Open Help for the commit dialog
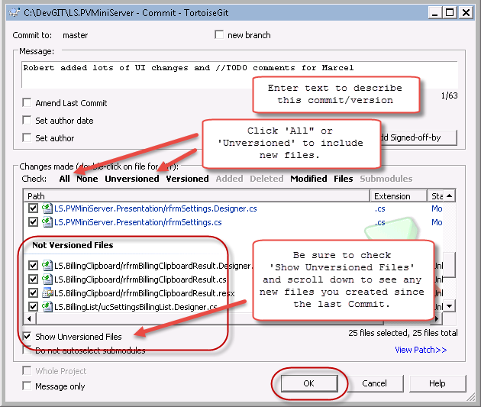 pyautogui.click(x=437, y=383)
